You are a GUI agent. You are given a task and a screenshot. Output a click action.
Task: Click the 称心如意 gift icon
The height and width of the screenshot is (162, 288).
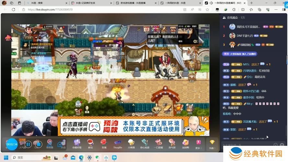pos(145,143)
